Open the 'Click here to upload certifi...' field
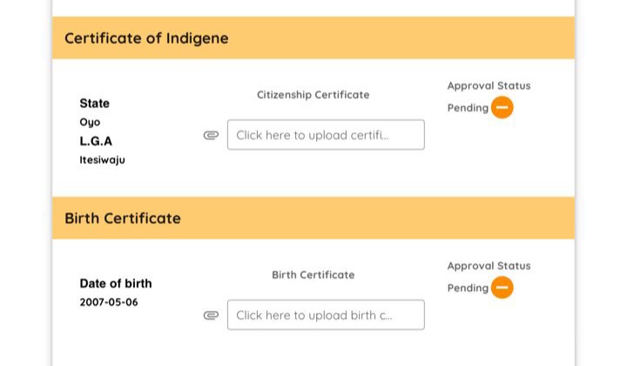The height and width of the screenshot is (366, 627). click(x=326, y=135)
